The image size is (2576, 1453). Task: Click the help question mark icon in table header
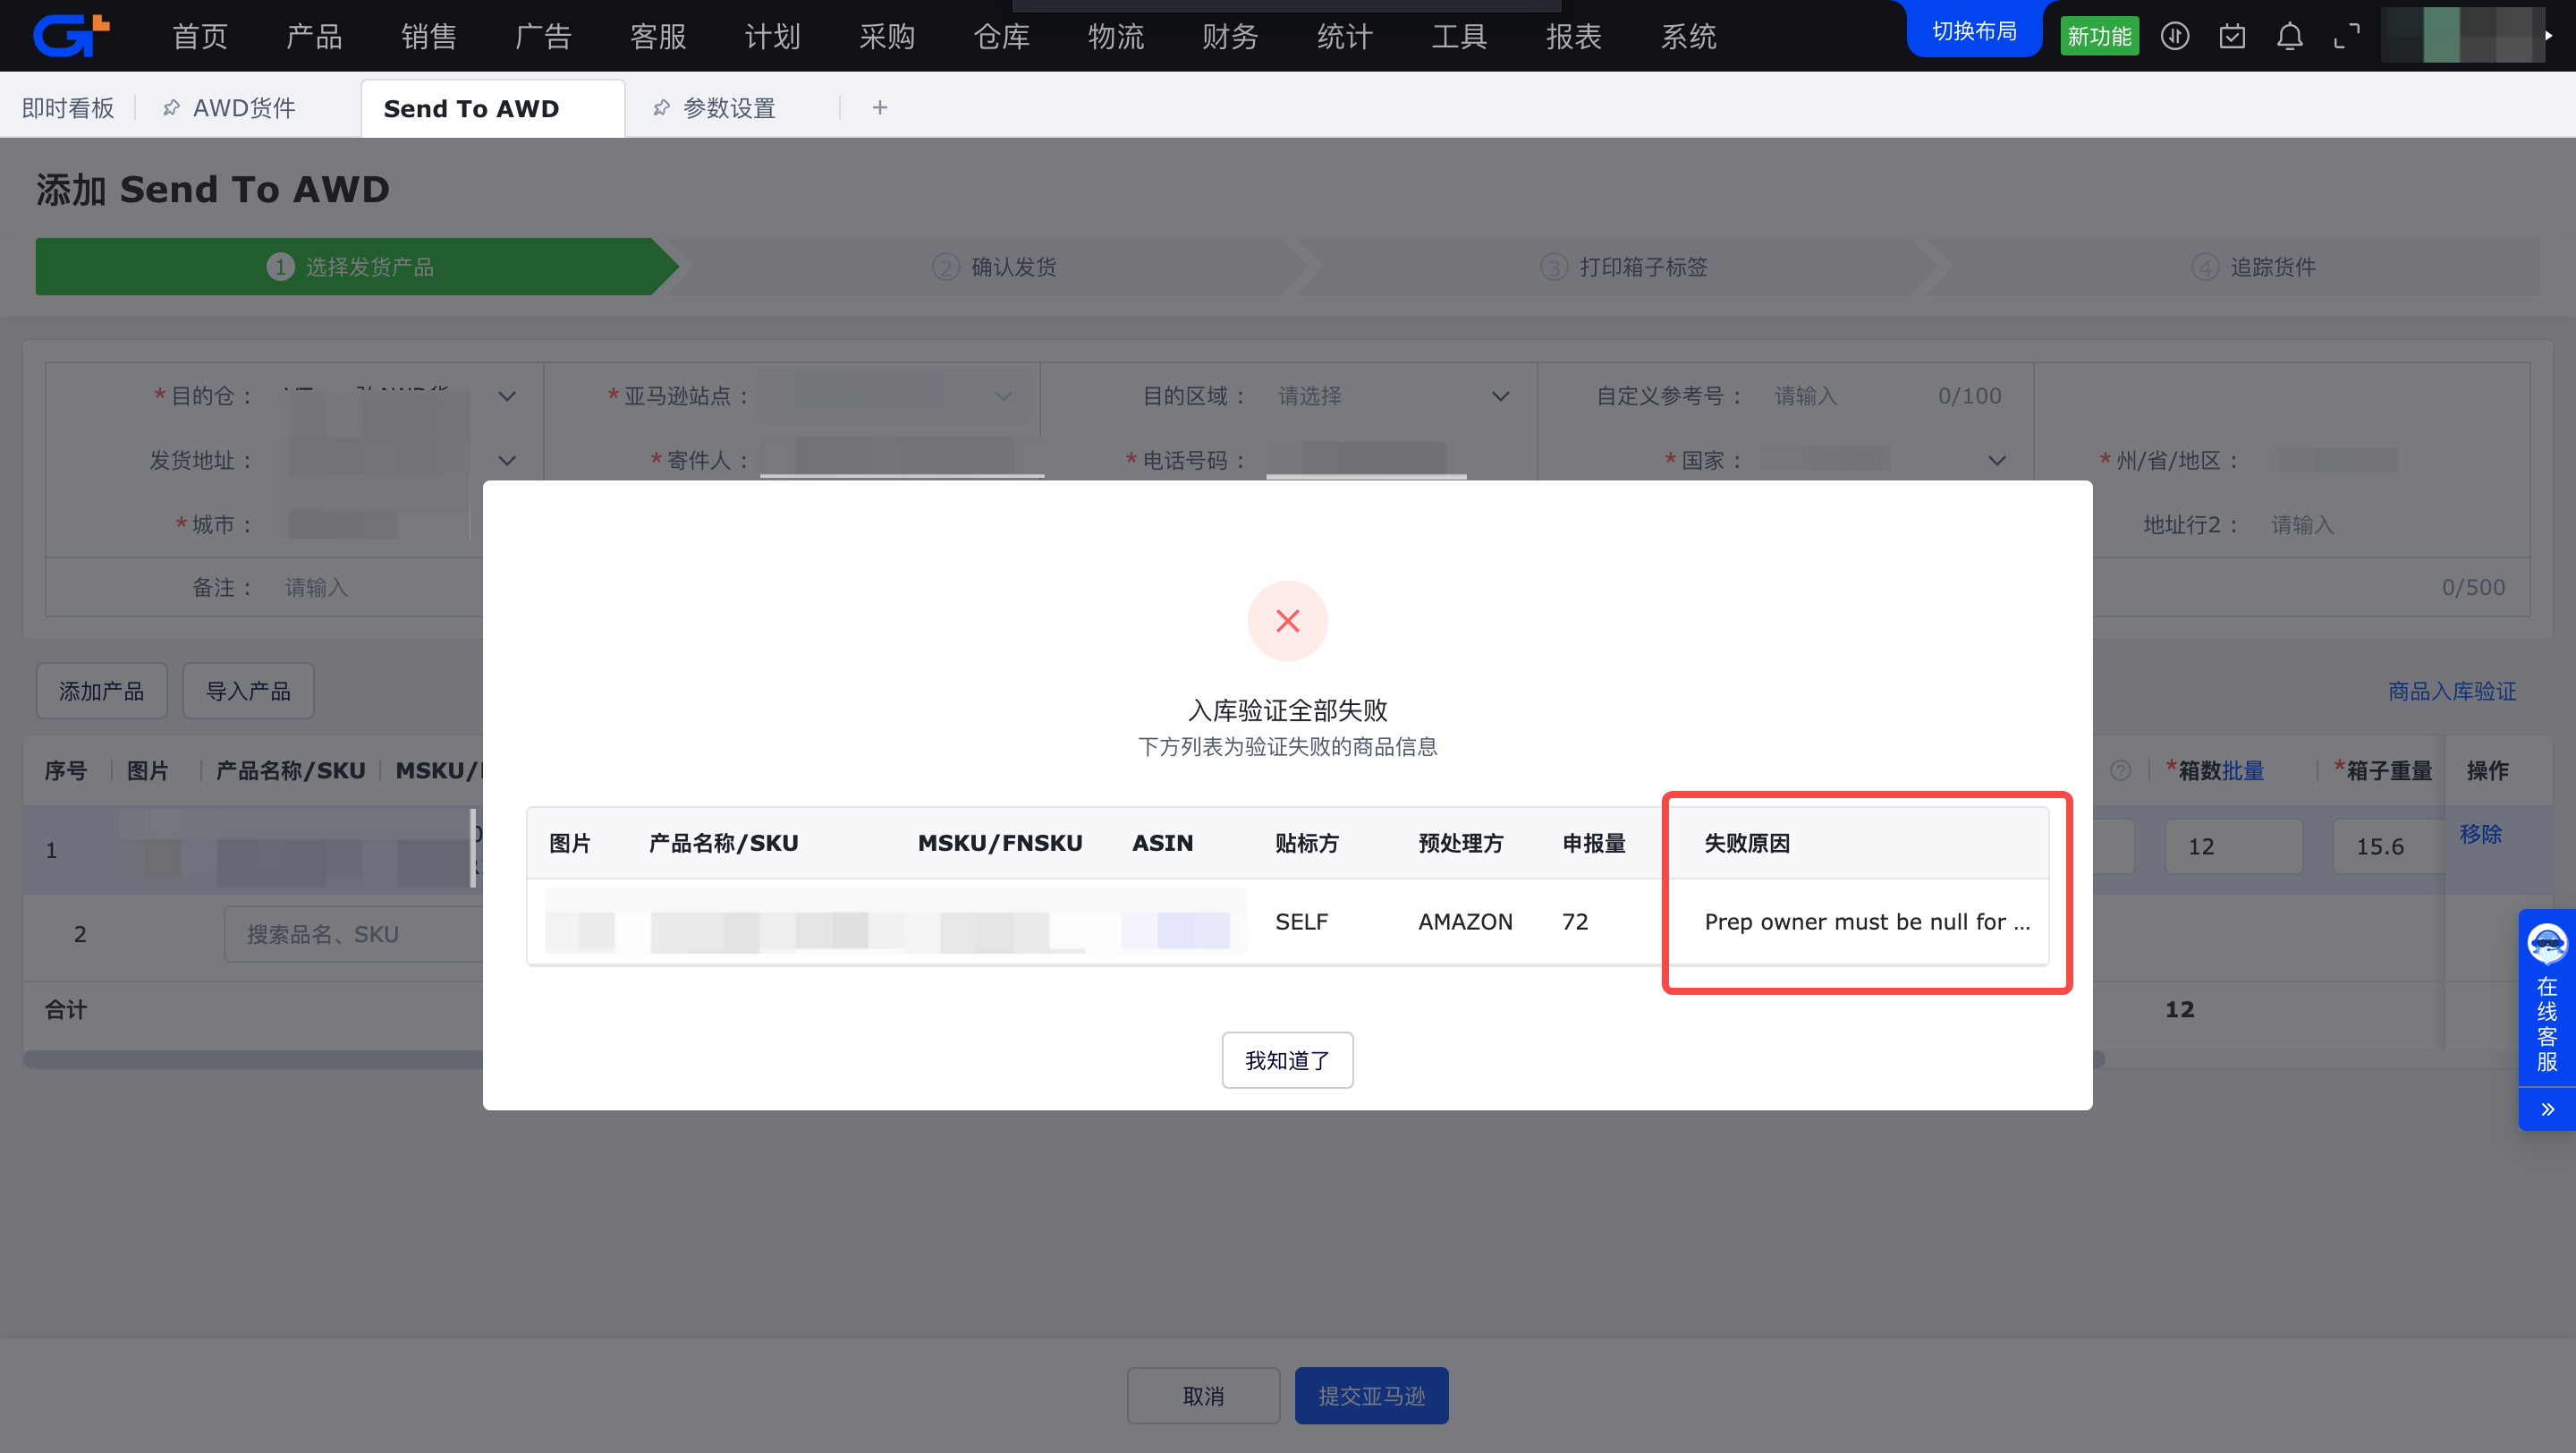pos(2120,770)
